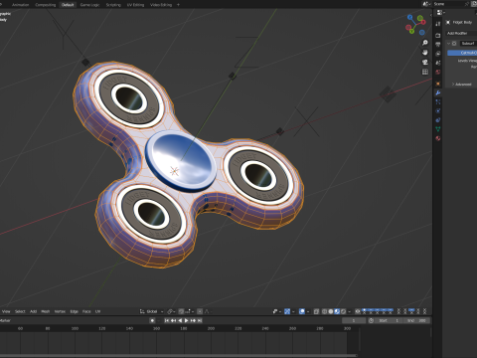The image size is (477, 358).
Task: Switch to the Compositing workspace tab
Action: point(46,5)
